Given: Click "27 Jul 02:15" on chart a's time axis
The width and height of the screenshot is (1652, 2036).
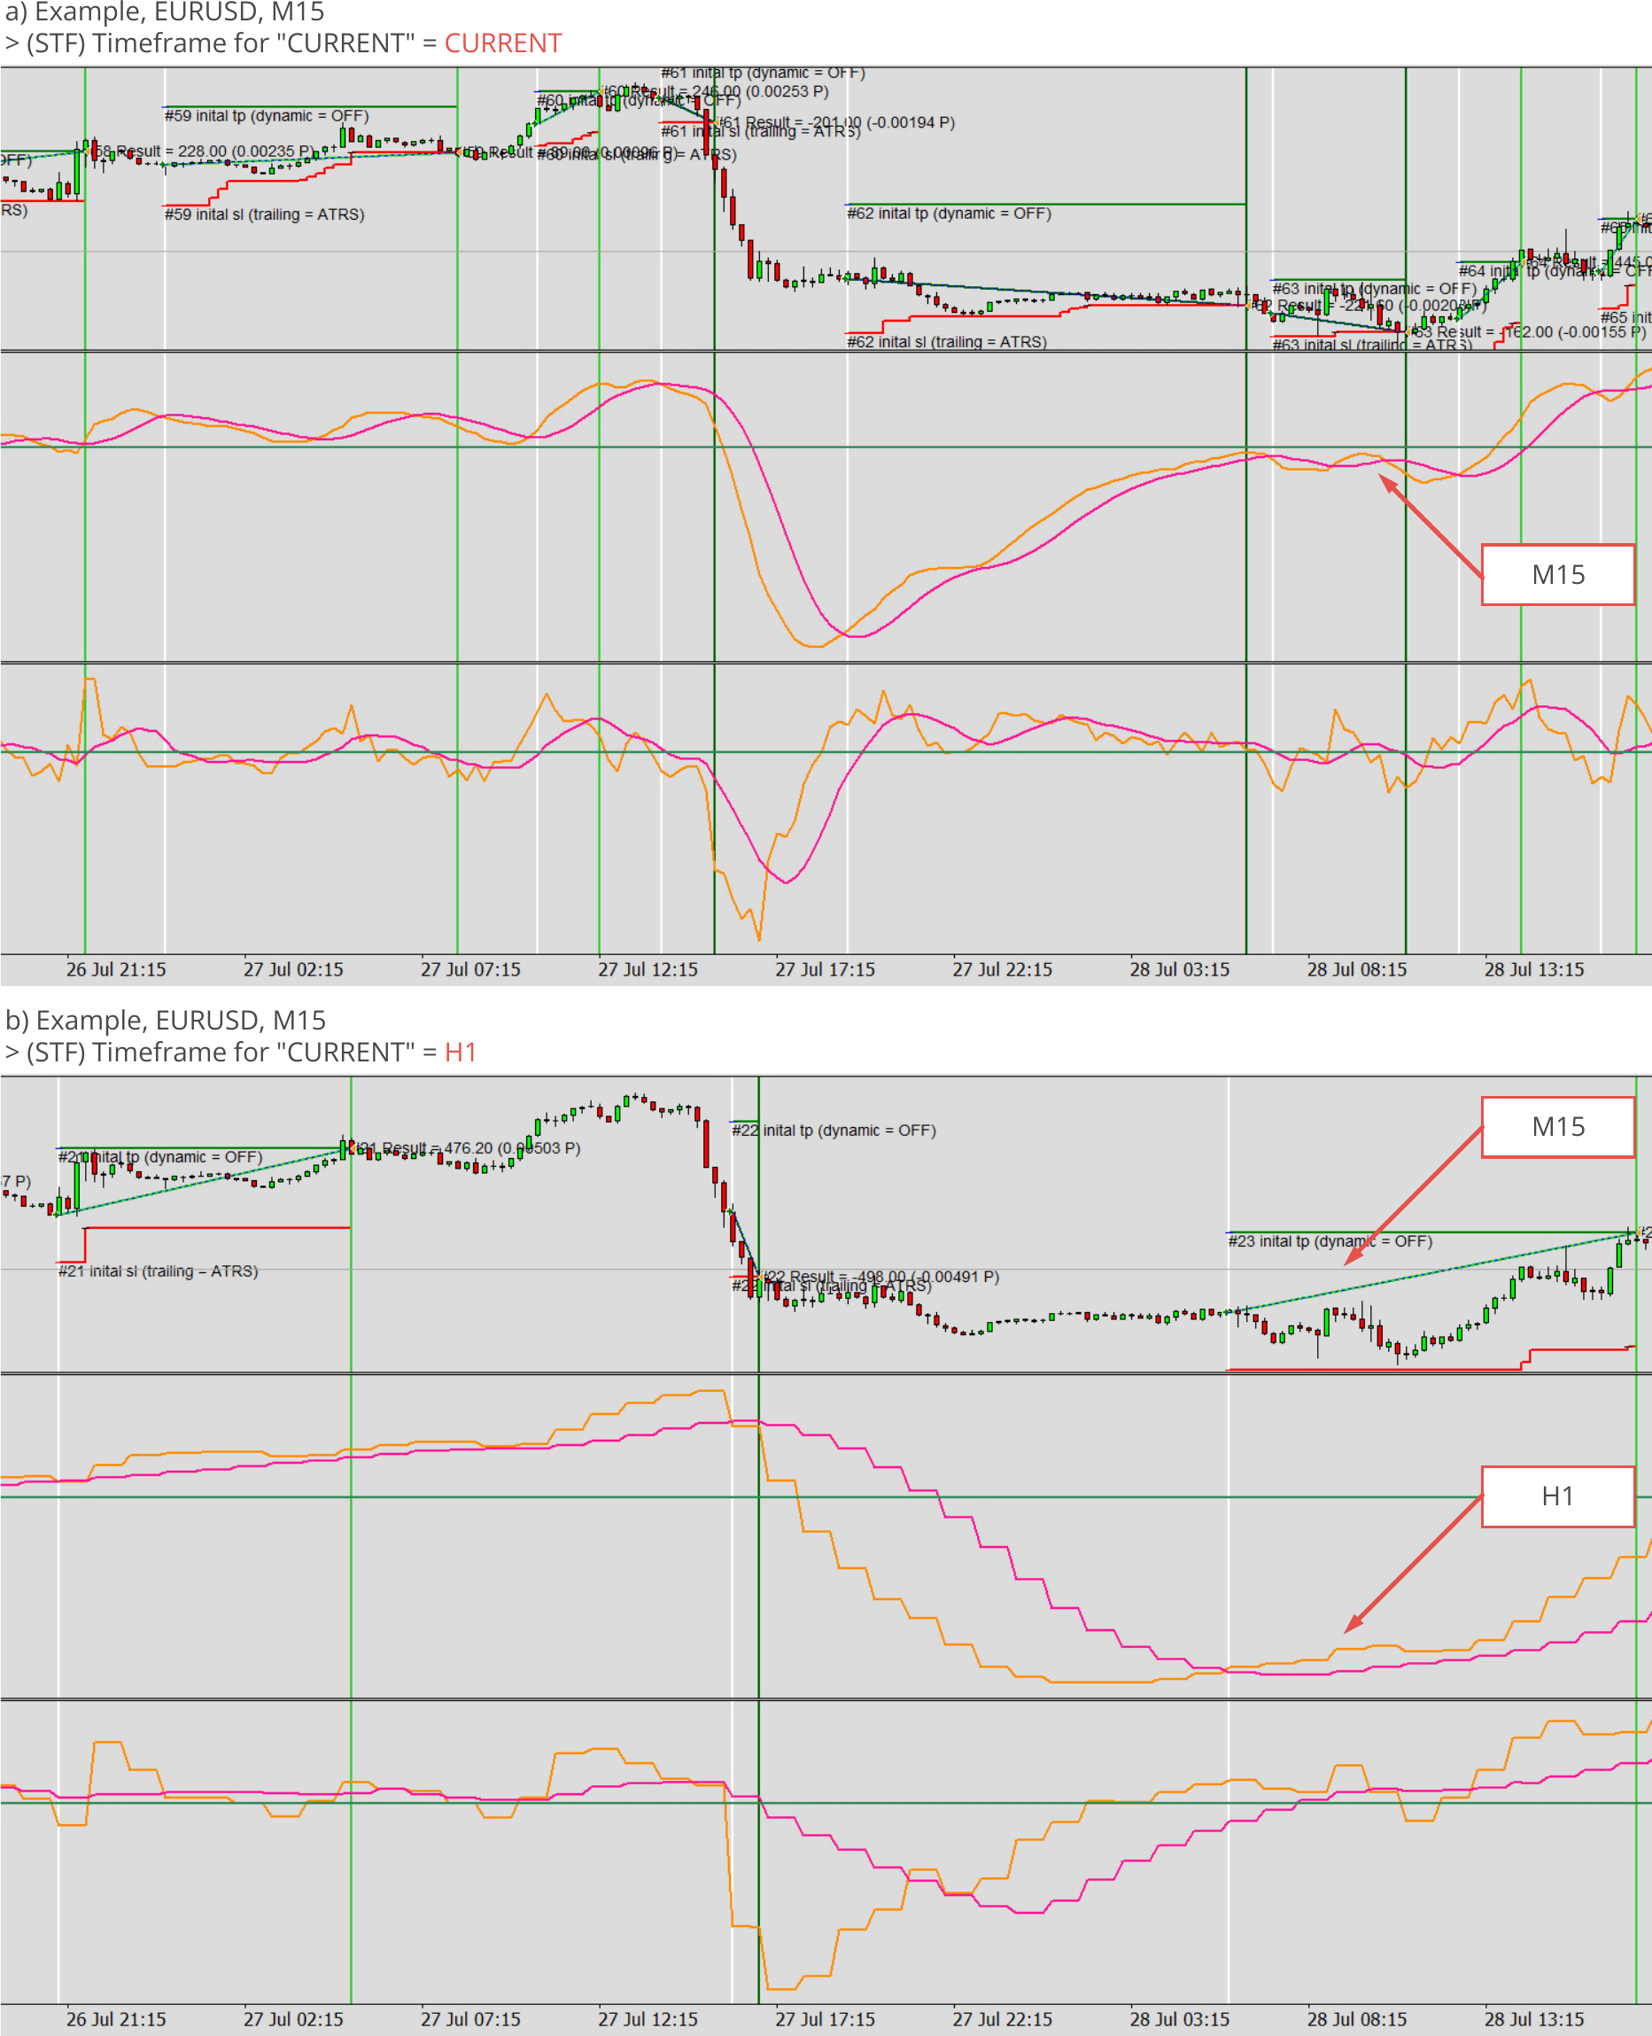Looking at the screenshot, I should point(293,970).
